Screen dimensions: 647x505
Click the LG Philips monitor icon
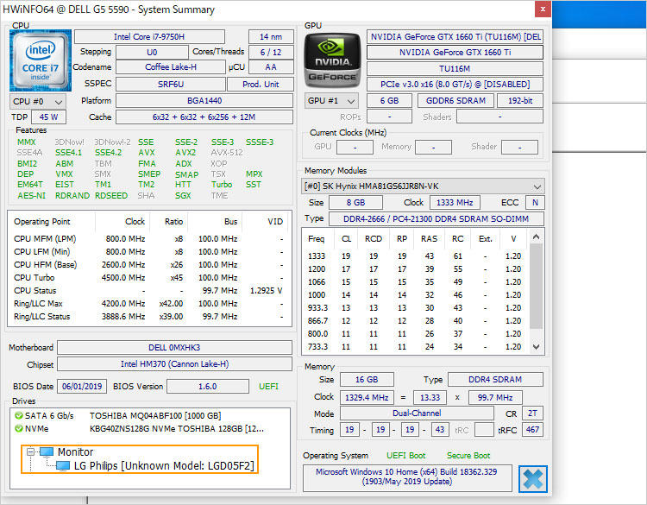click(63, 466)
